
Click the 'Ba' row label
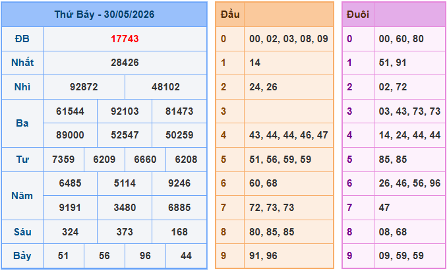coord(22,123)
